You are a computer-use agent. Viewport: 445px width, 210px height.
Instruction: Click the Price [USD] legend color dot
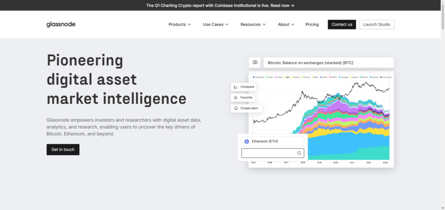tap(381, 77)
